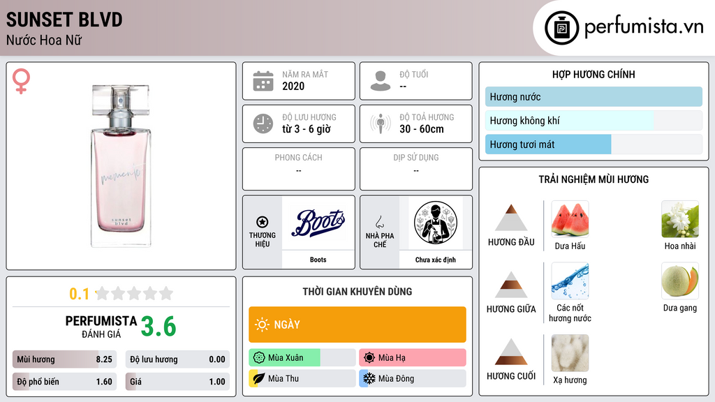Click the Hương tươi mát accord bar

click(x=594, y=144)
